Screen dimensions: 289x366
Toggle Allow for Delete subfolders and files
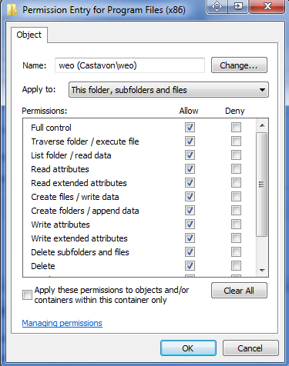(x=190, y=252)
